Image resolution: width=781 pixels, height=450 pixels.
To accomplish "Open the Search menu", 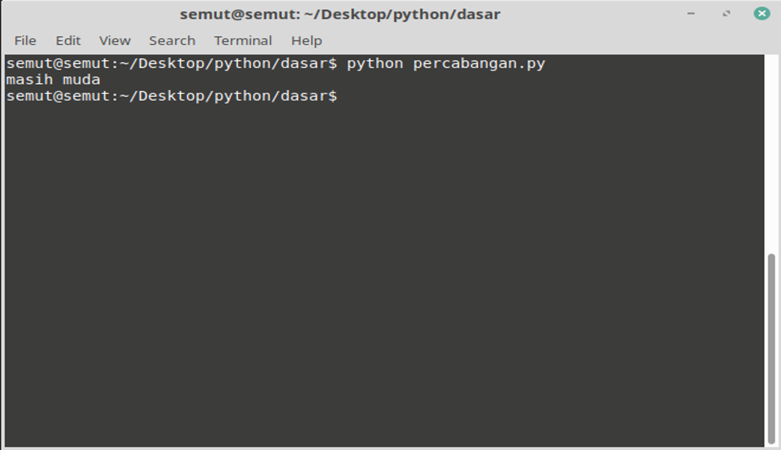I will click(172, 41).
